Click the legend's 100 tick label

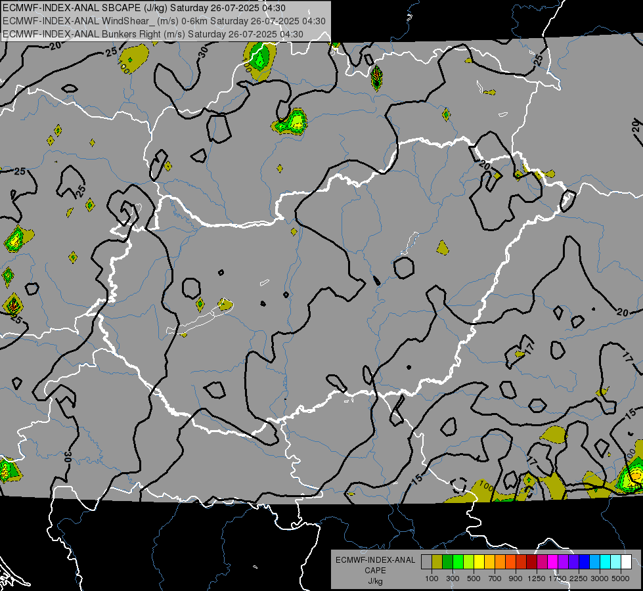432,579
